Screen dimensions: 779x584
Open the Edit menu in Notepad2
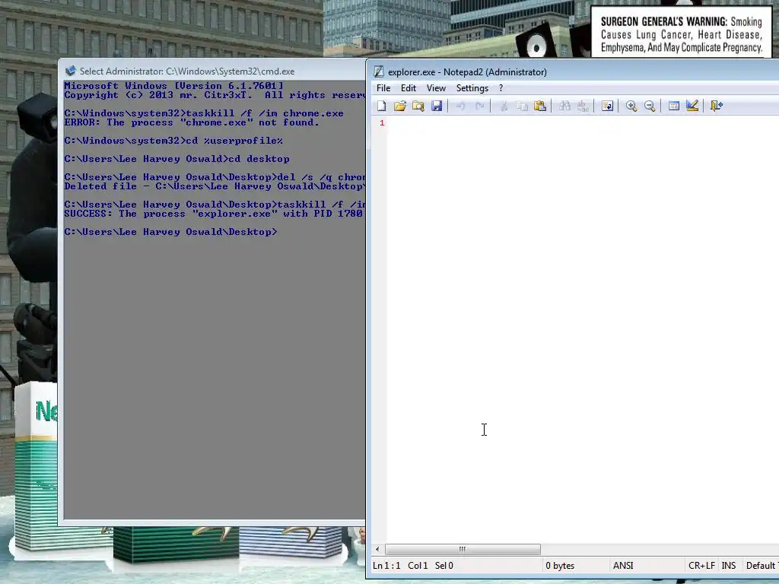tap(409, 88)
